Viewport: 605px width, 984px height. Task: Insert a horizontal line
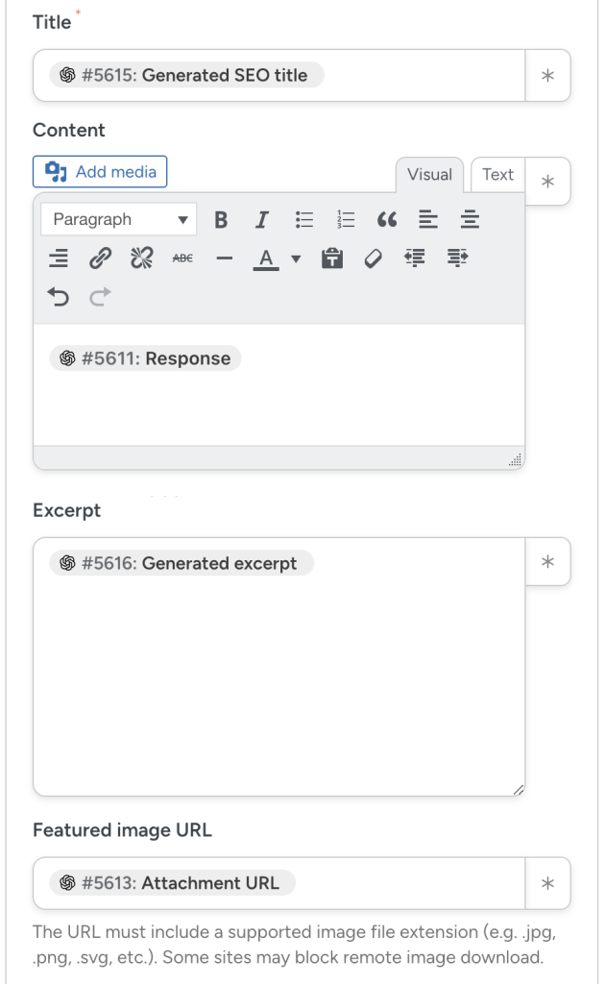[224, 258]
